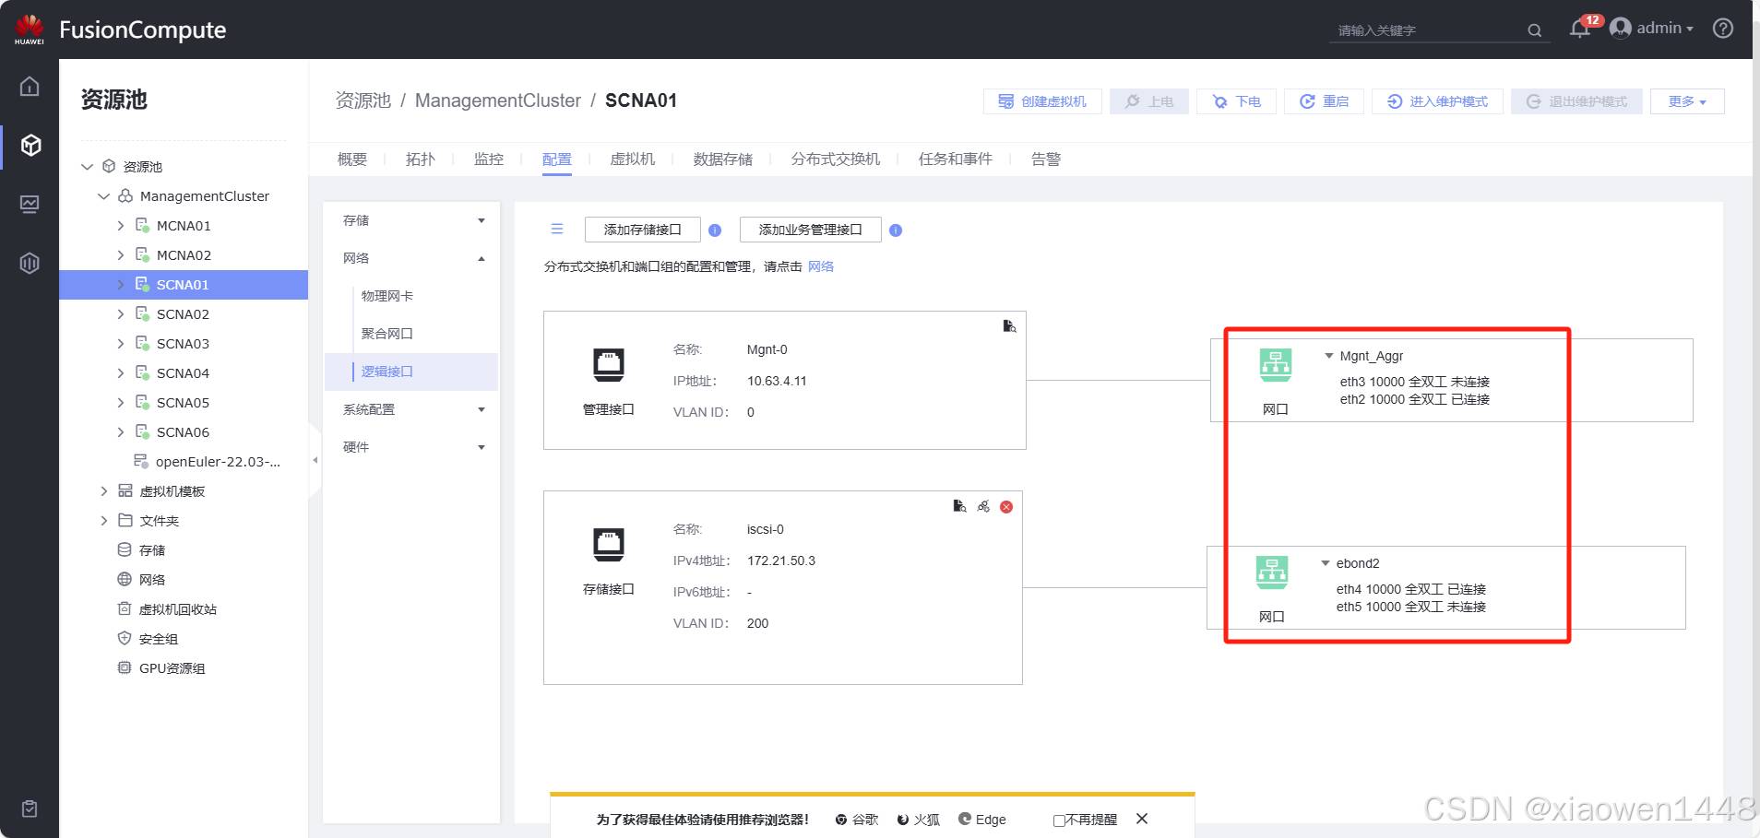The width and height of the screenshot is (1760, 838).
Task: Click the 网络 hyperlink in description
Action: (x=820, y=266)
